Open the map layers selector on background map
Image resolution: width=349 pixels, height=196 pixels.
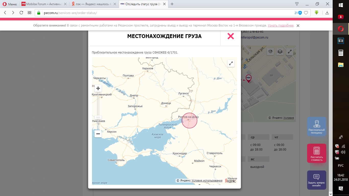tap(280, 52)
